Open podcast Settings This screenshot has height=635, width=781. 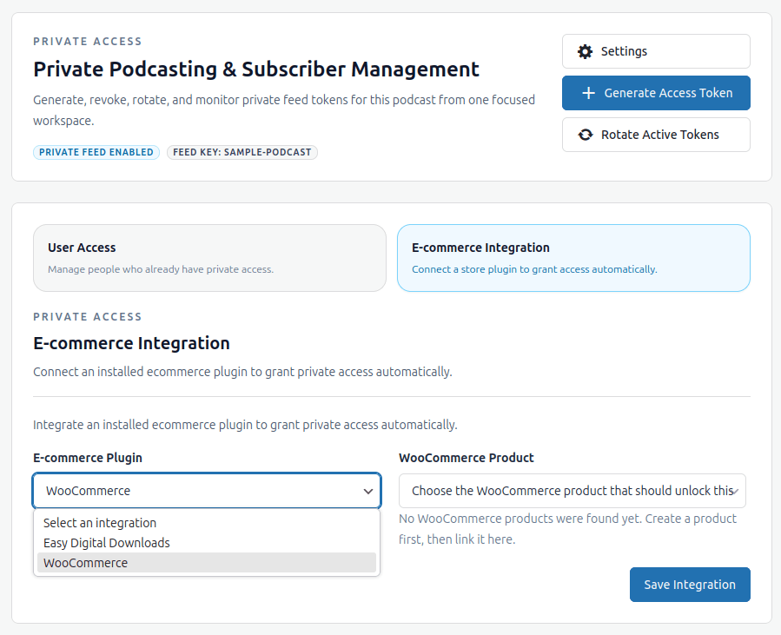click(656, 51)
